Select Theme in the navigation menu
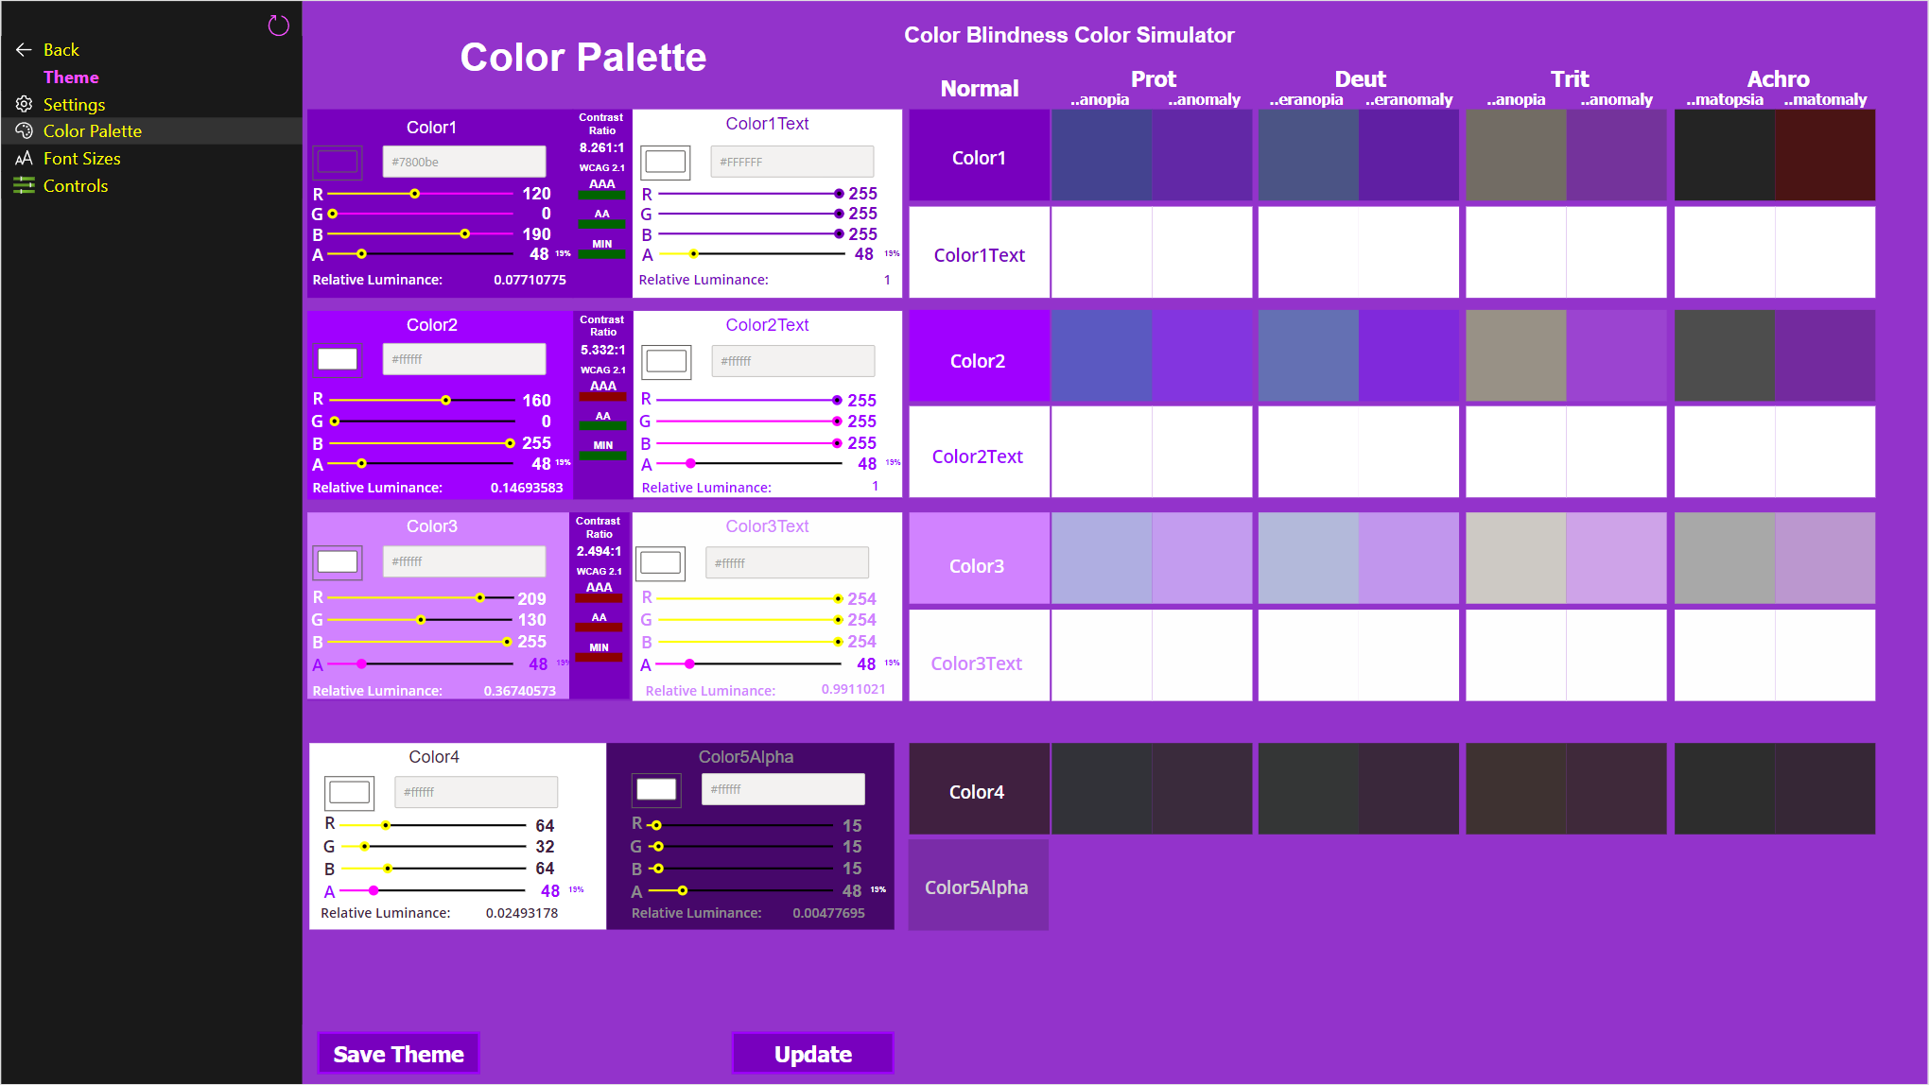Image resolution: width=1929 pixels, height=1085 pixels. coord(71,77)
